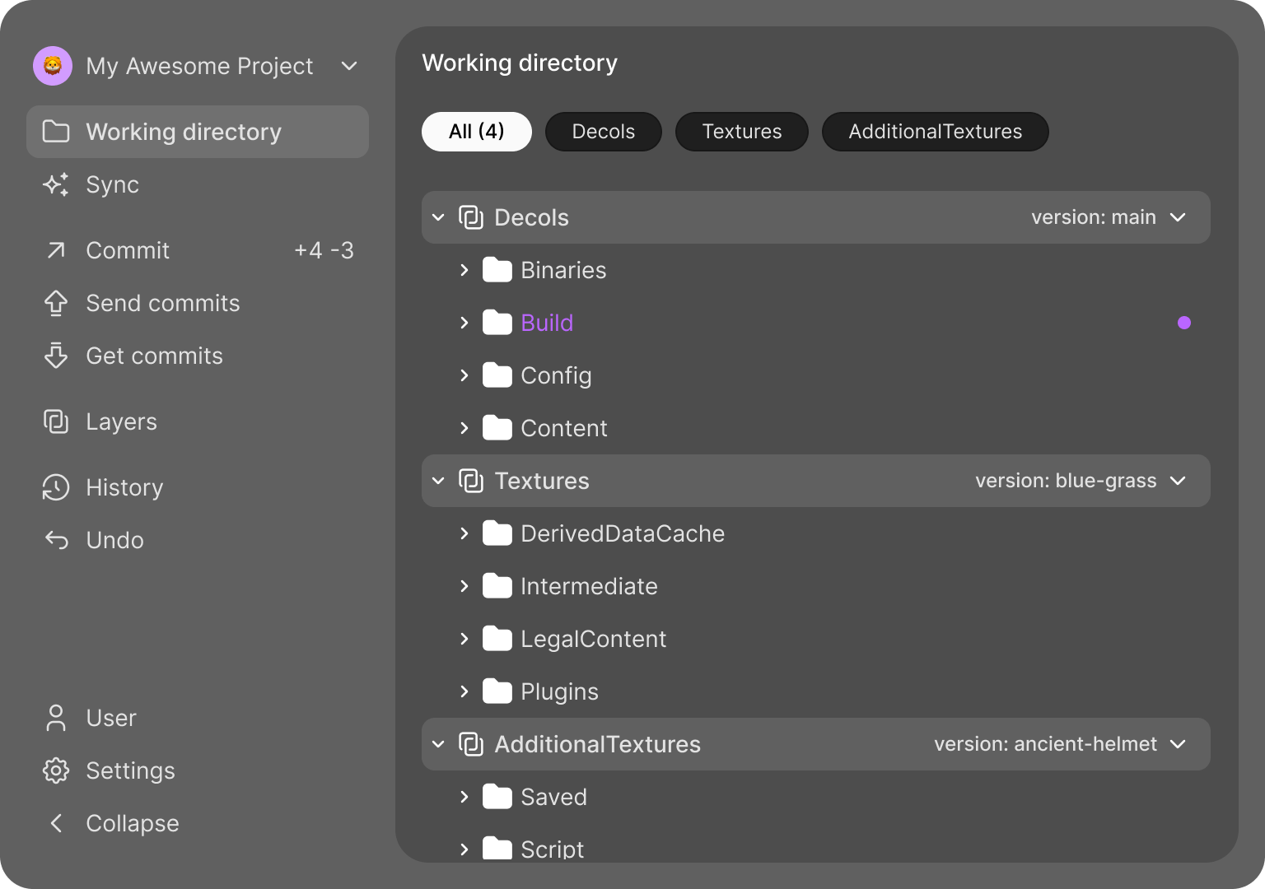Click the Sync sparkle icon in sidebar

click(56, 184)
